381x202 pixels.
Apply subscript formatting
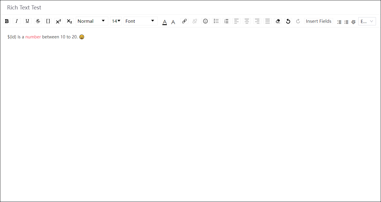69,21
